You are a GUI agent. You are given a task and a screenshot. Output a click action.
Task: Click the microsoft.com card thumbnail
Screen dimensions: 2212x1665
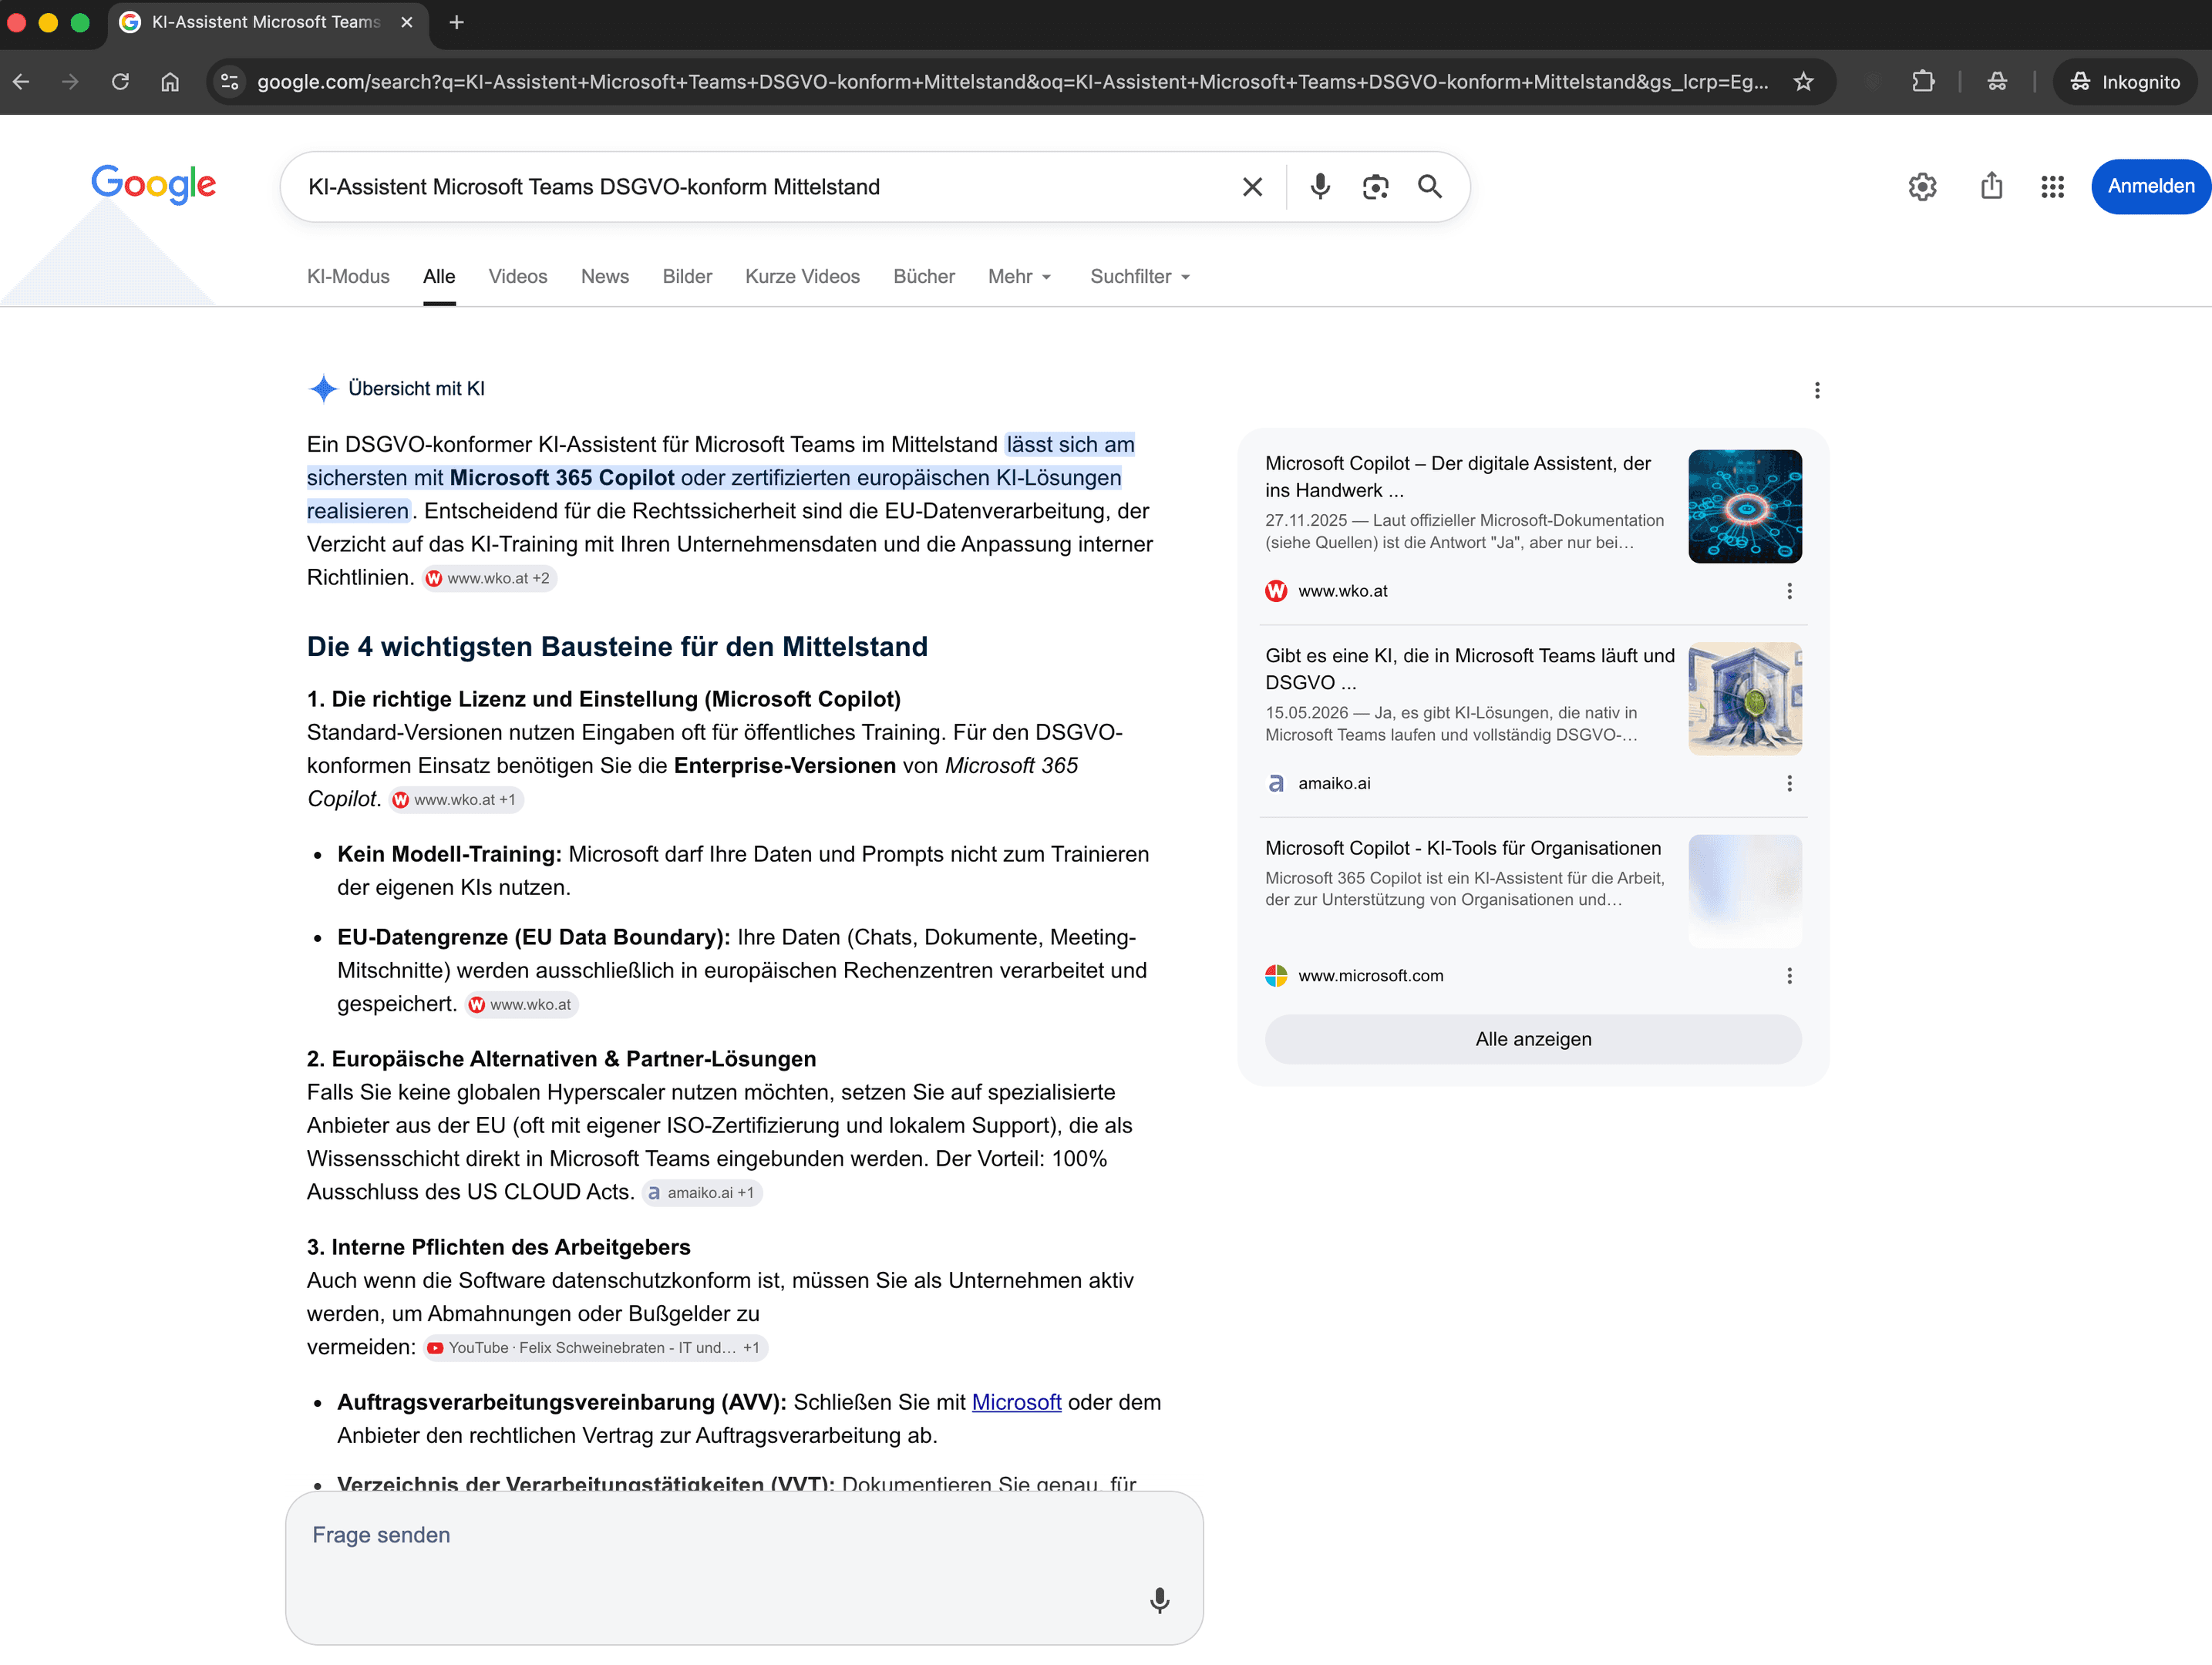1745,890
